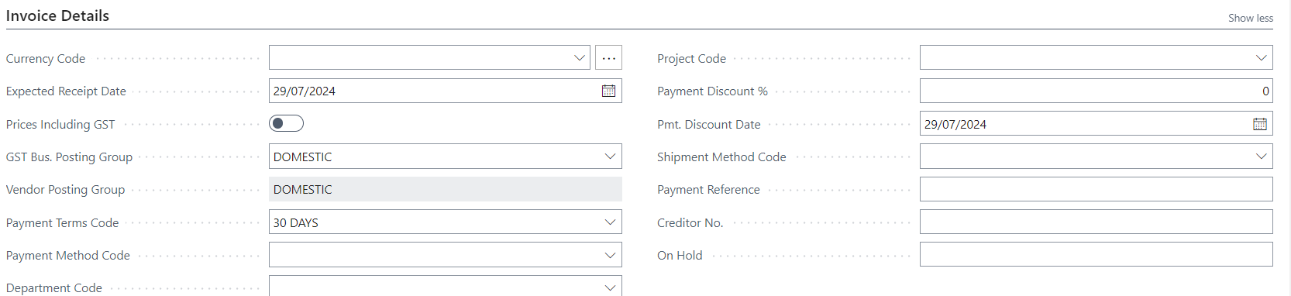Click Show less link
The image size is (1291, 296).
click(x=1250, y=18)
